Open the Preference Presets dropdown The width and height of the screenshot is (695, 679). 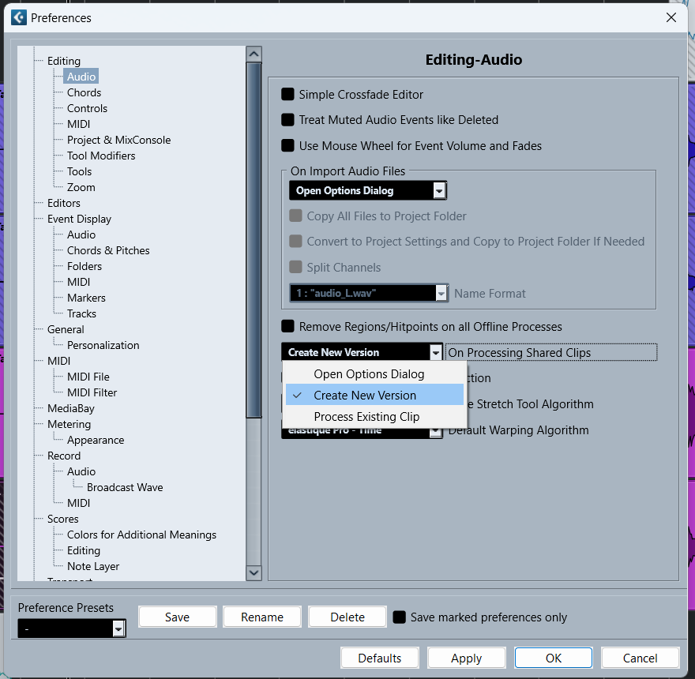click(72, 628)
